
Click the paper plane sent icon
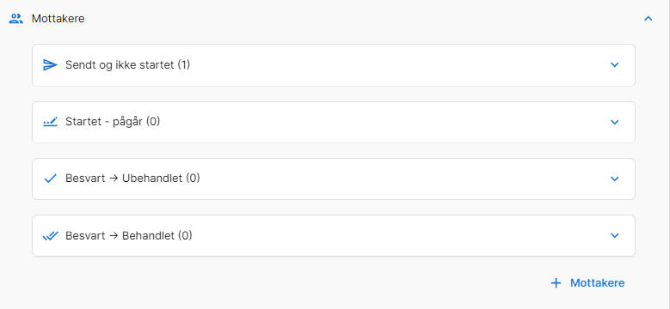click(51, 64)
